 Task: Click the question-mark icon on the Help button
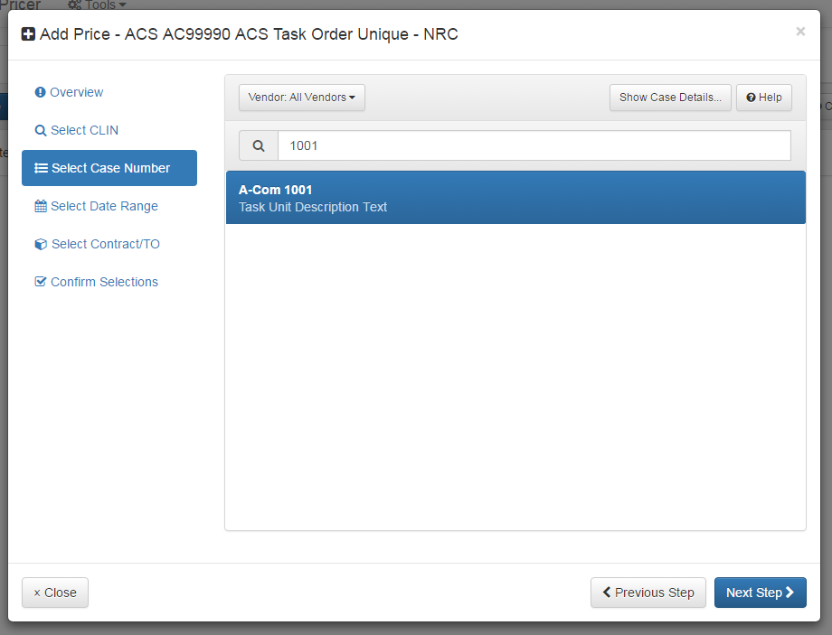coord(751,98)
